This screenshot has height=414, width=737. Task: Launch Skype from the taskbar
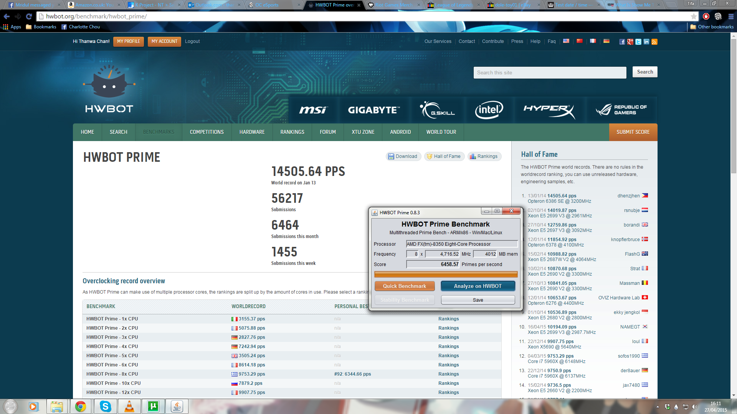[x=105, y=406]
